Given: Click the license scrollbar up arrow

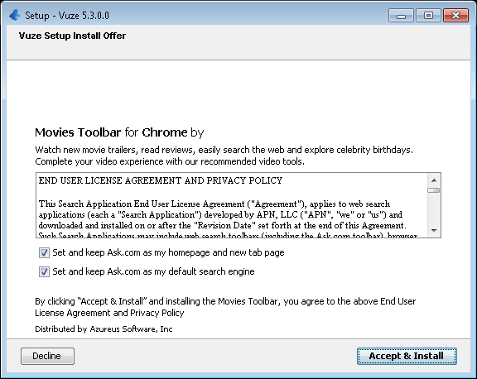Looking at the screenshot, I should coord(434,180).
